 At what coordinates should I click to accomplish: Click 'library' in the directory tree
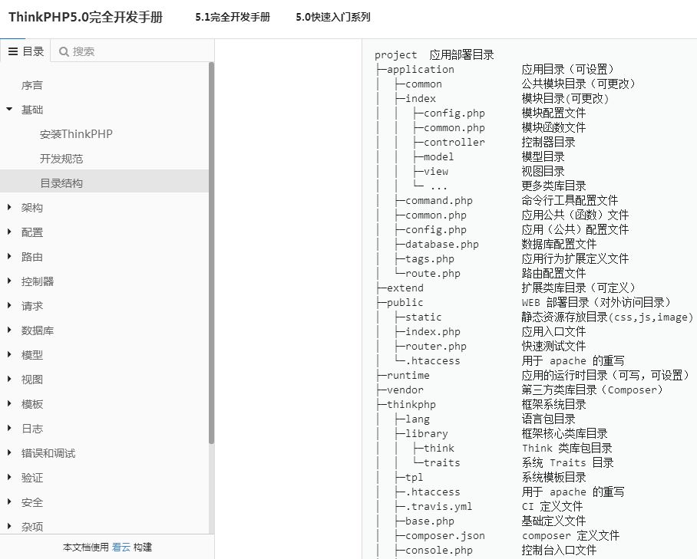(x=426, y=434)
